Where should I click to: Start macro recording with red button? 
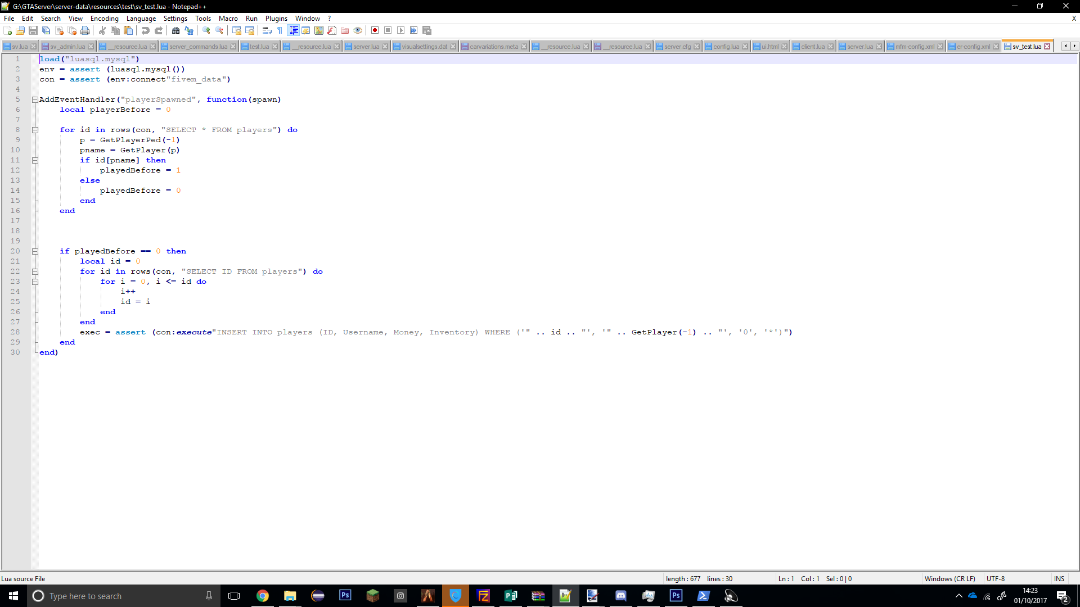[x=375, y=30]
